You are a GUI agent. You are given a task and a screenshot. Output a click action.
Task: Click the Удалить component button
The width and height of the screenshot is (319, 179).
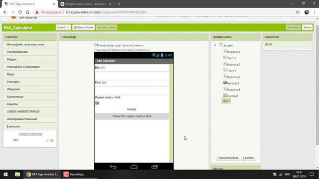click(x=248, y=158)
